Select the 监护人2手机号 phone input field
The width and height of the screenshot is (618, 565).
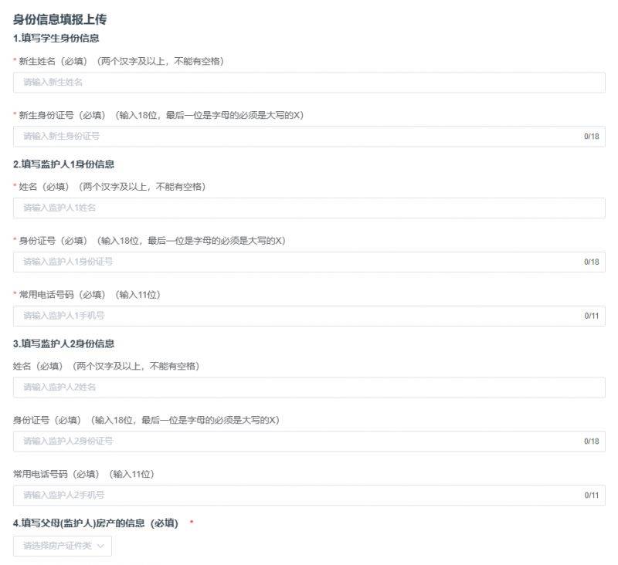pos(294,495)
